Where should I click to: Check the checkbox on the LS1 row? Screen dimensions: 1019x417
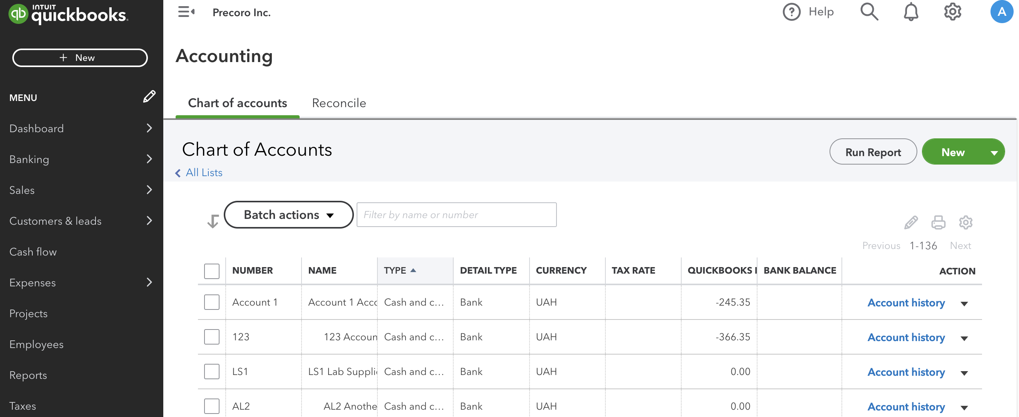point(212,371)
